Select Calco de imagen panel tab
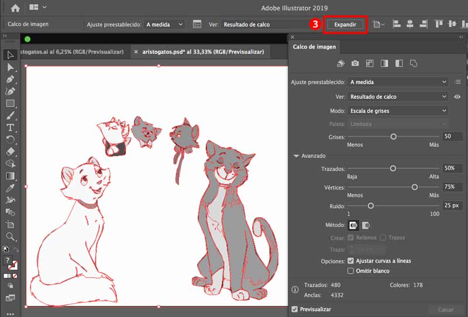Viewport: 468px width, 317px height. pos(314,47)
